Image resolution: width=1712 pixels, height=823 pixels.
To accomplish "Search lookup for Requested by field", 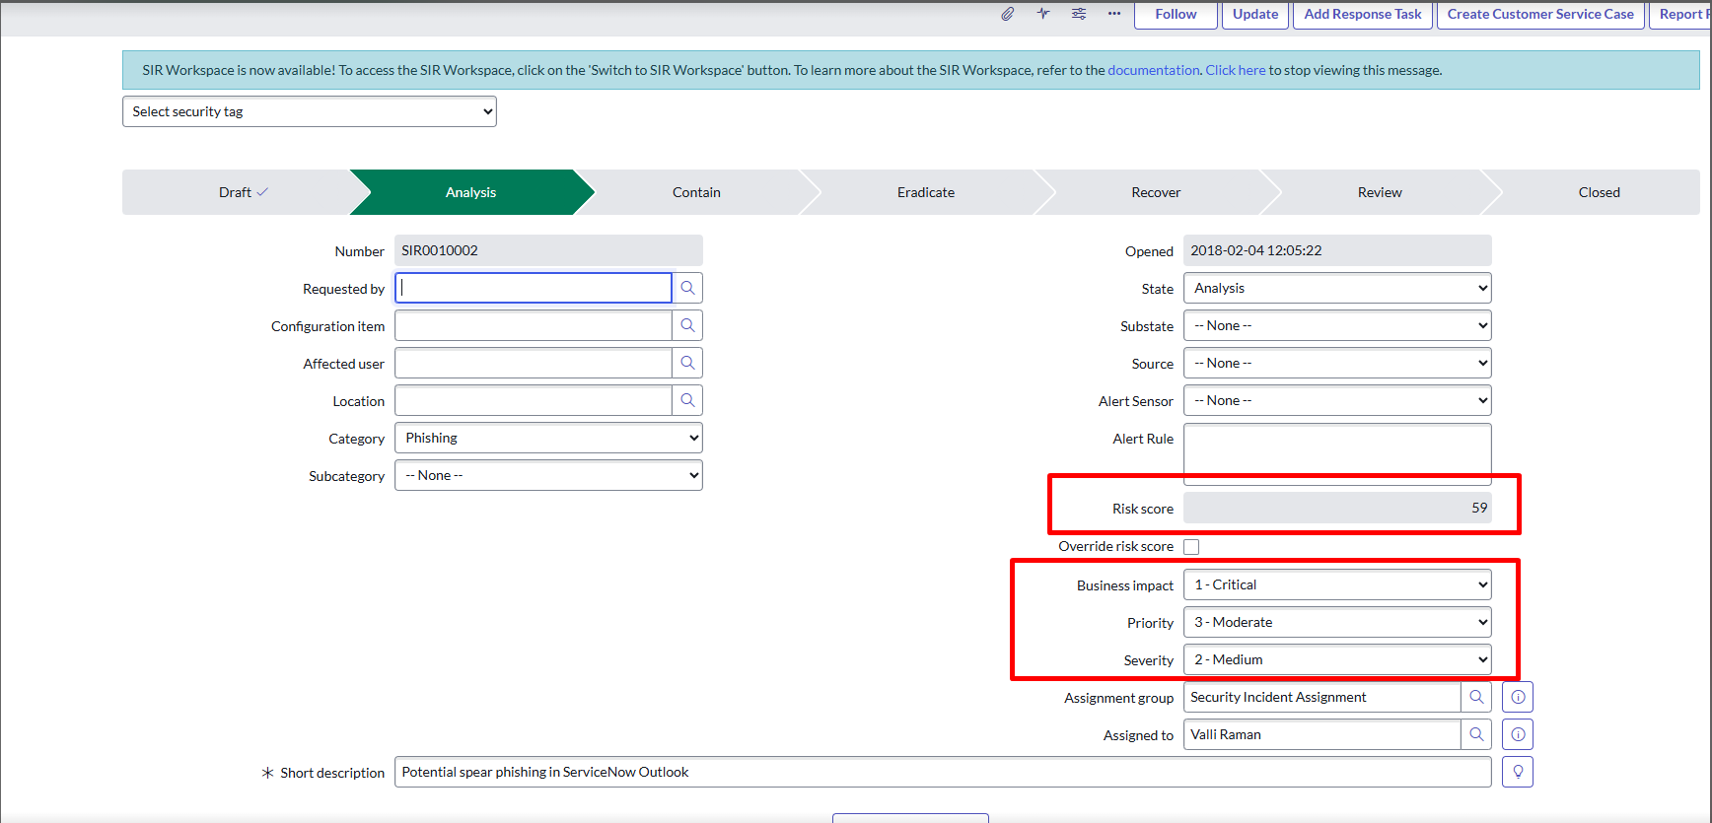I will click(687, 288).
